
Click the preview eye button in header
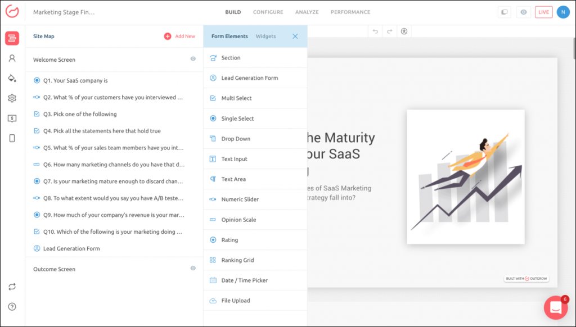pyautogui.click(x=524, y=12)
